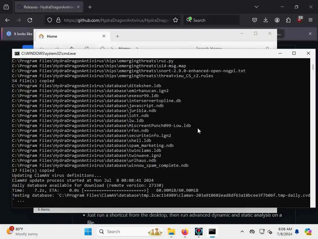Image resolution: width=318 pixels, height=239 pixels.
Task: Open clock showing 8:08 AM
Action: [x=284, y=232]
